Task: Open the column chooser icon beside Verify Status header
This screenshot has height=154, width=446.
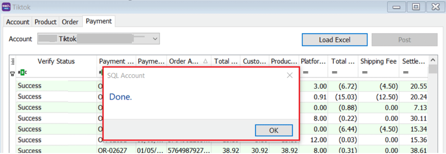Action: pyautogui.click(x=12, y=61)
